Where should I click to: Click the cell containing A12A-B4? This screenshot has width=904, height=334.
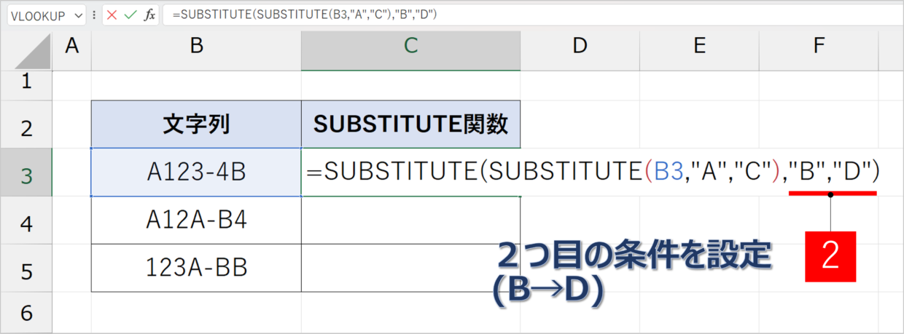(196, 220)
